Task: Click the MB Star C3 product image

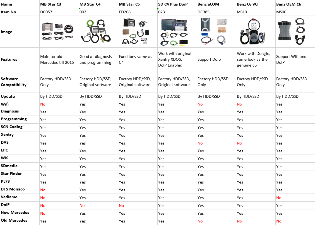Action: [x=59, y=31]
